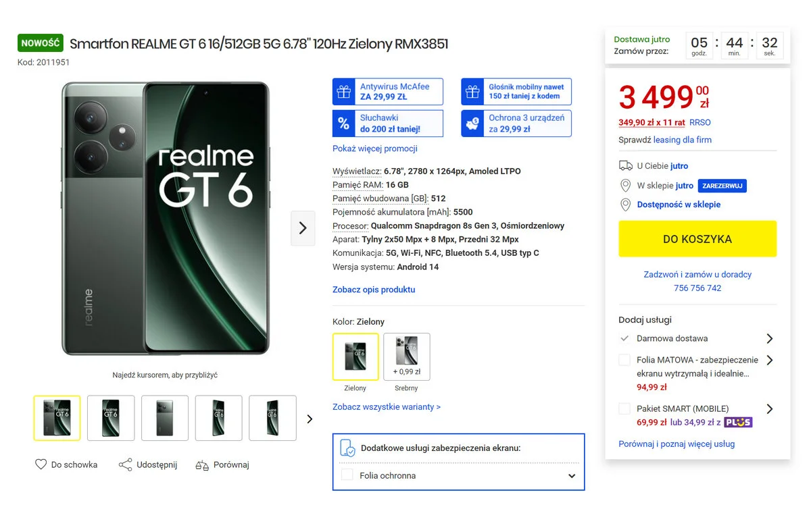The image size is (811, 509).
Task: Open details arrow for Folia MATOWA service
Action: 769,360
